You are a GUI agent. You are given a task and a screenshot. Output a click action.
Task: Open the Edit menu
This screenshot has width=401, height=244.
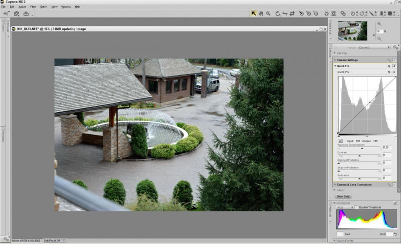(x=12, y=7)
